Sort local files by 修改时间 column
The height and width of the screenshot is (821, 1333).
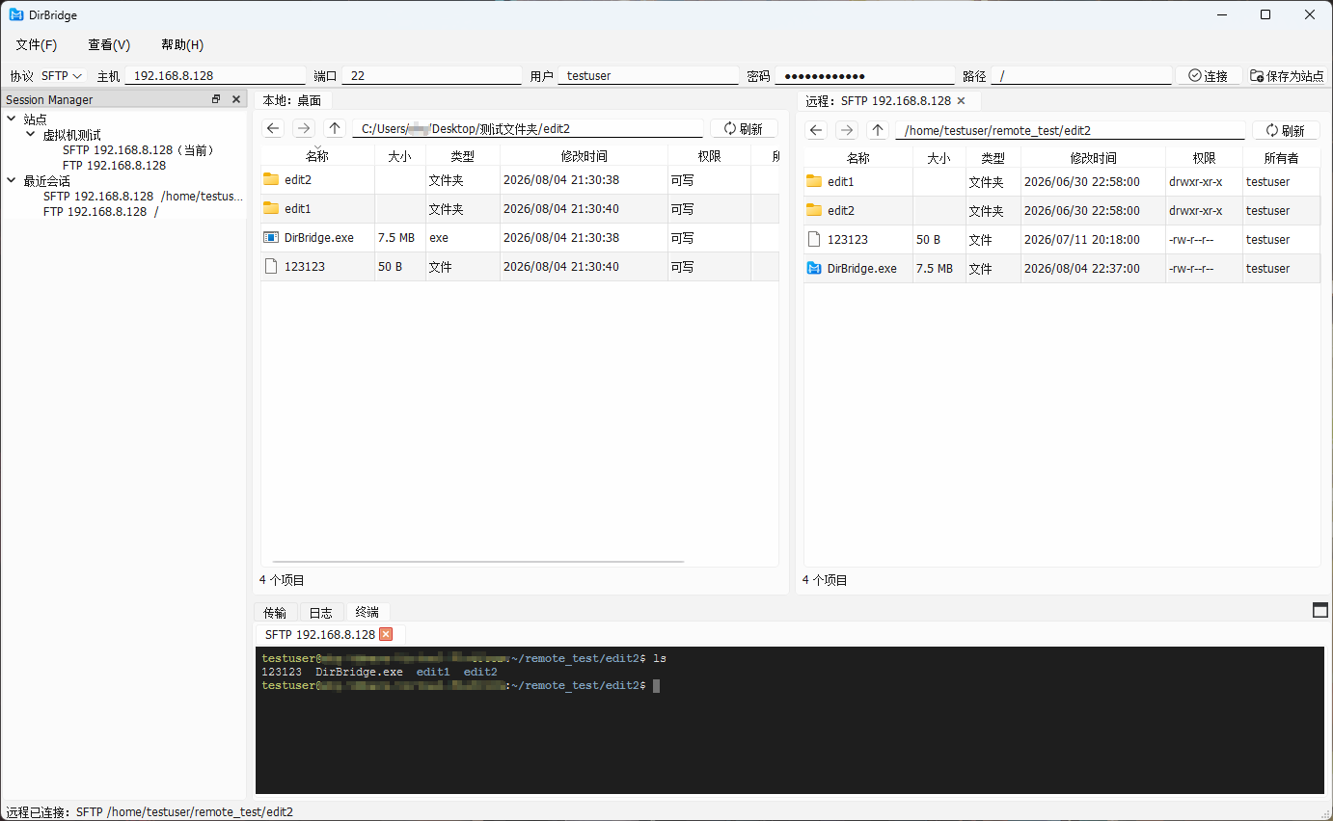(x=584, y=156)
